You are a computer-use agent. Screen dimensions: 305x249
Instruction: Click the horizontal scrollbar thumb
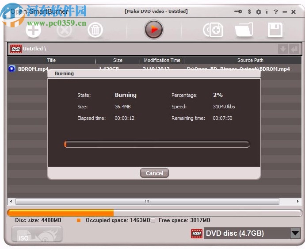point(147,201)
